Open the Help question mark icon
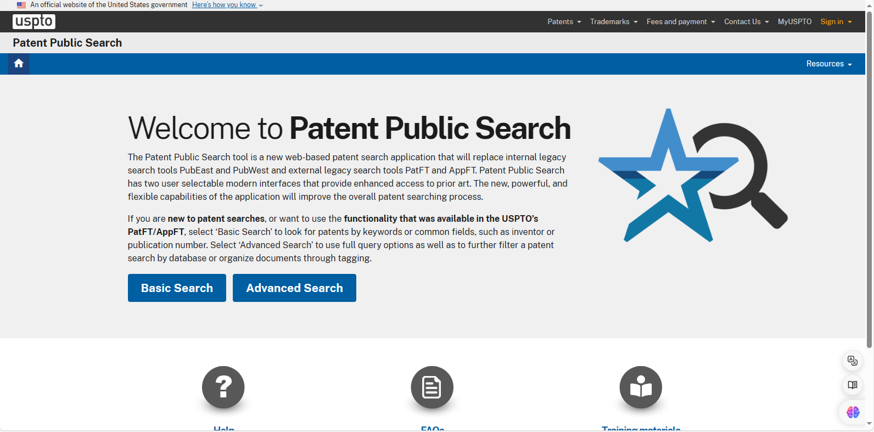 click(x=223, y=387)
